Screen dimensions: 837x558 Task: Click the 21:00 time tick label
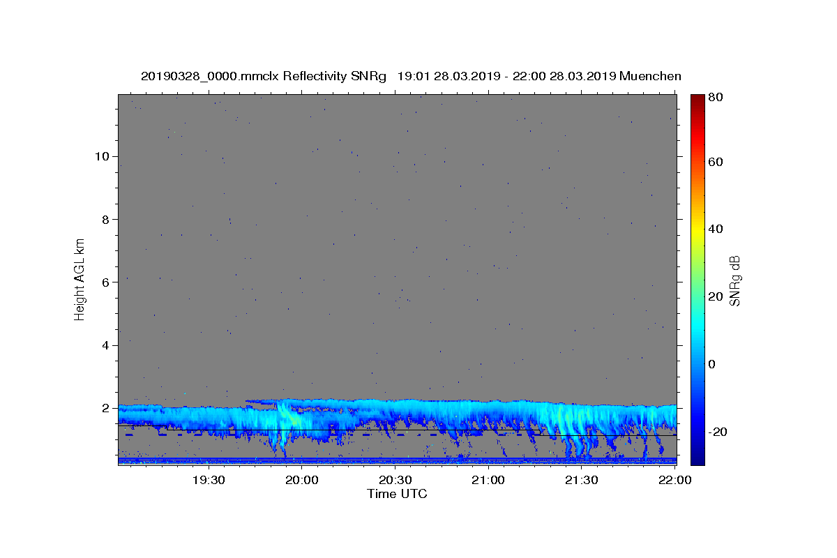[488, 480]
